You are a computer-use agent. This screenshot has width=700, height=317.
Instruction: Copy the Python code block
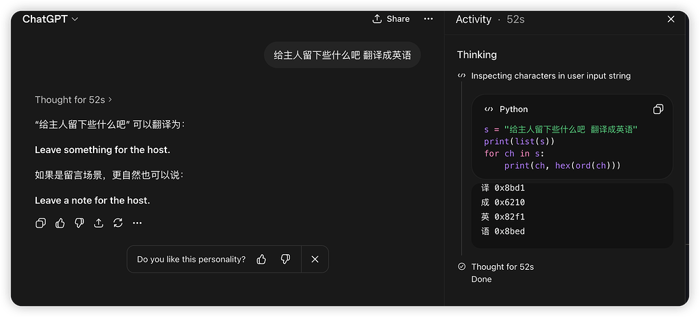(658, 109)
